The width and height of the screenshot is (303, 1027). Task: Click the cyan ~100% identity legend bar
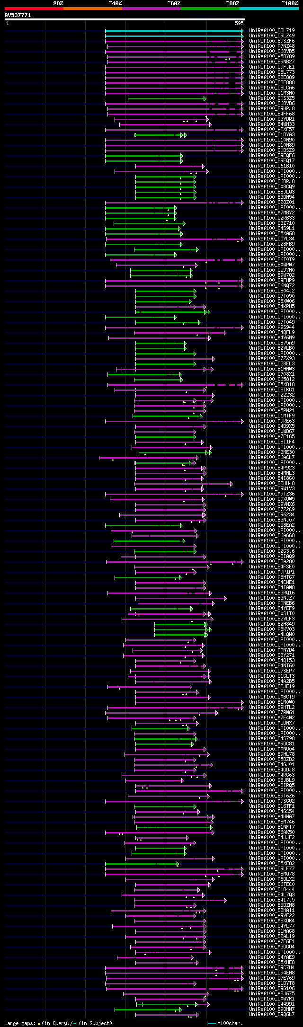coord(269,9)
